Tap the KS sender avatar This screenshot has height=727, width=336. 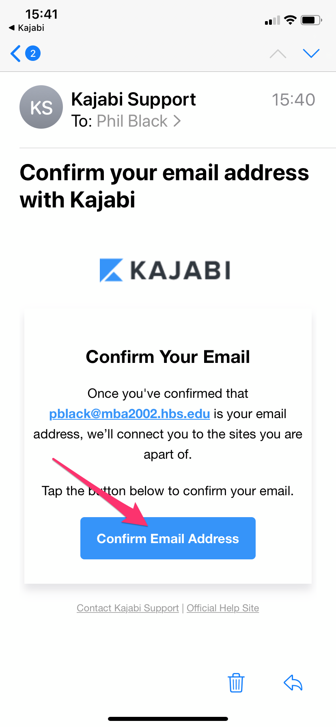41,107
